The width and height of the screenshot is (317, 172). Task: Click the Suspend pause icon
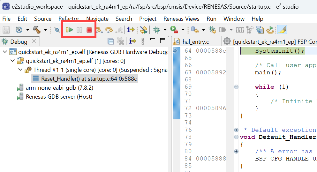pos(79,30)
